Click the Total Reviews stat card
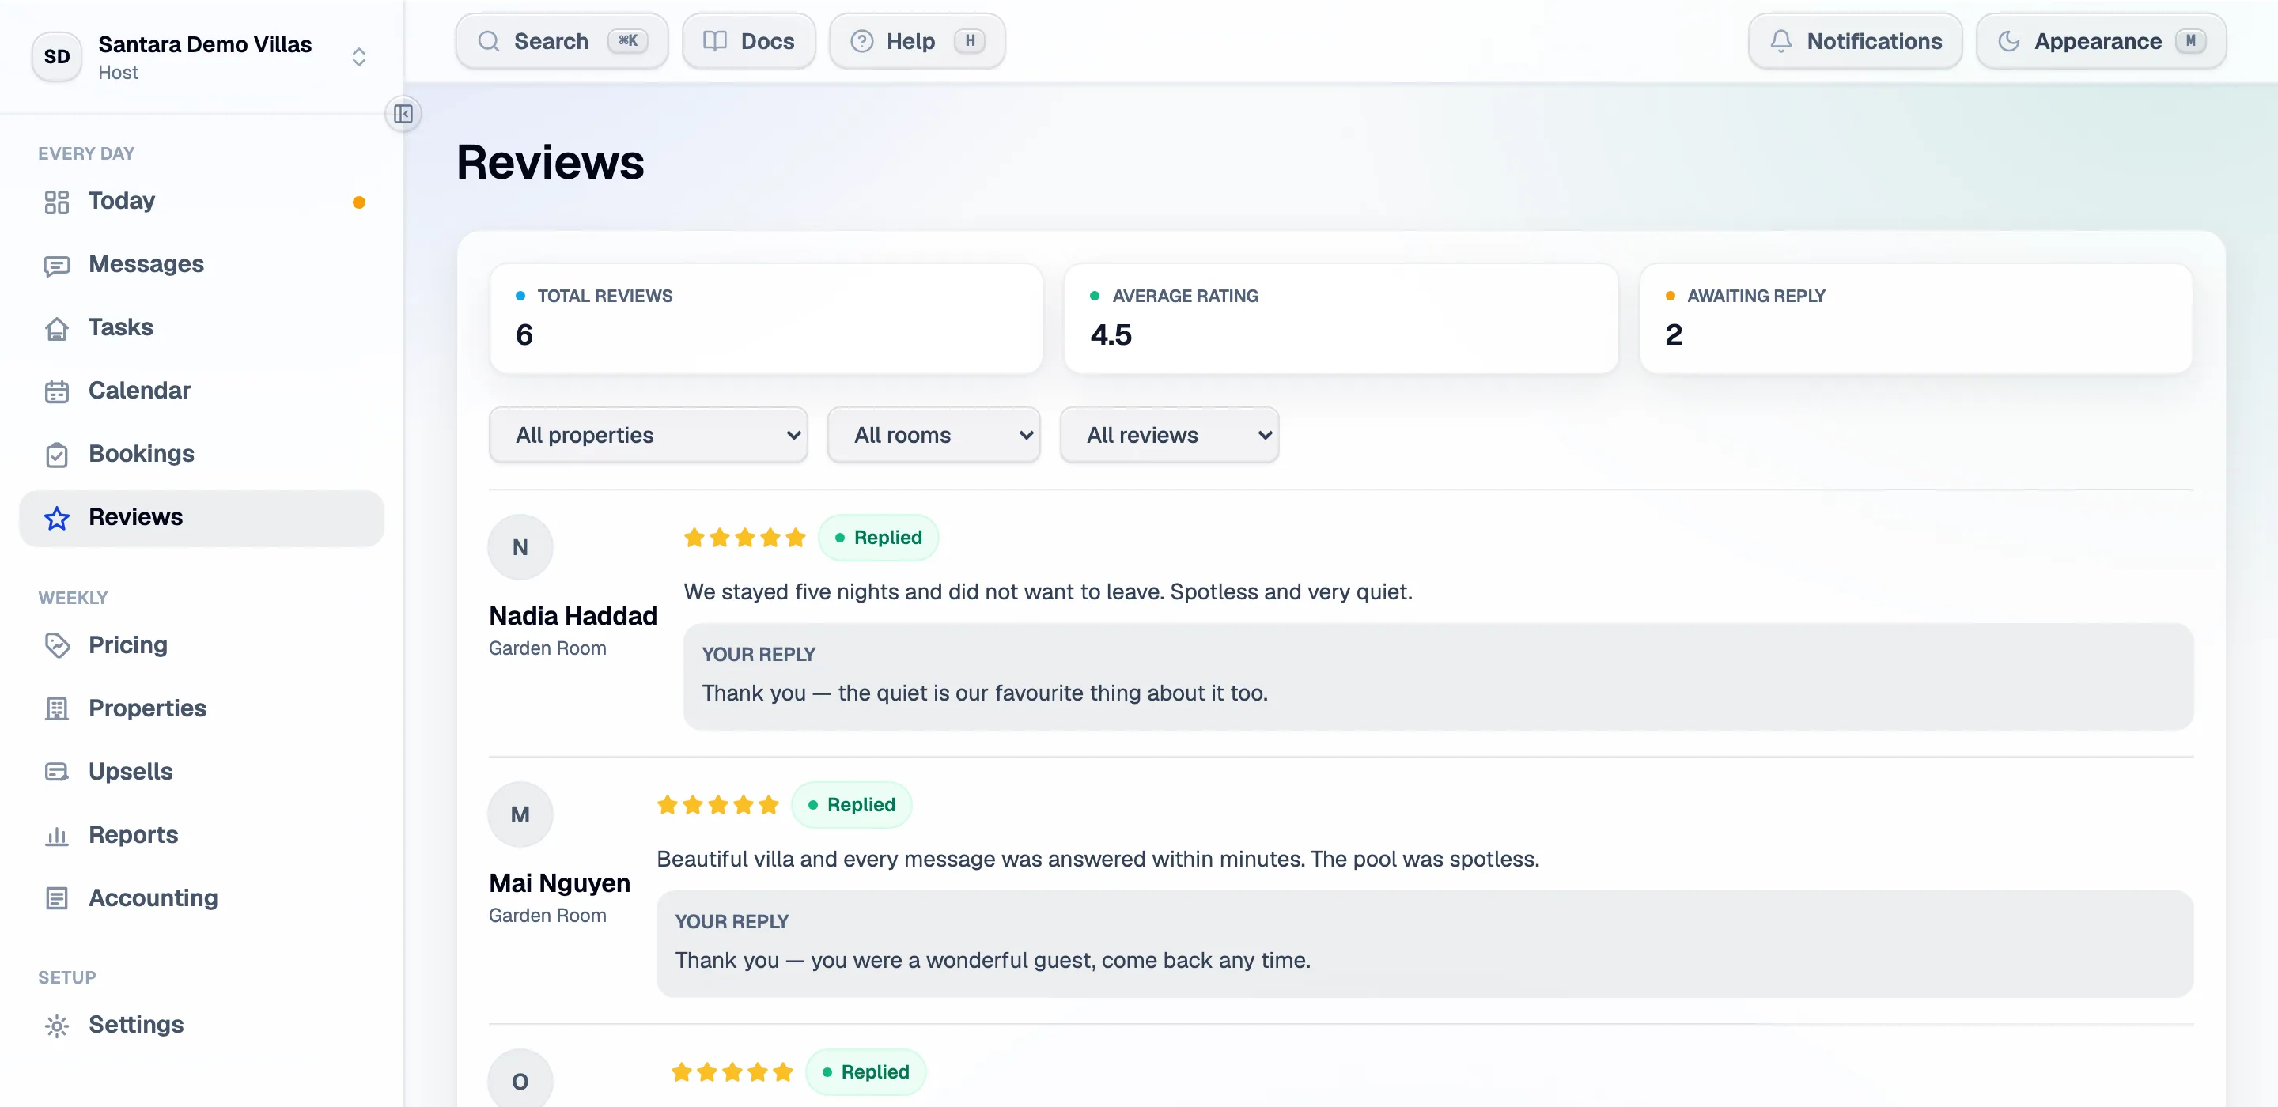The height and width of the screenshot is (1107, 2278). pos(766,319)
